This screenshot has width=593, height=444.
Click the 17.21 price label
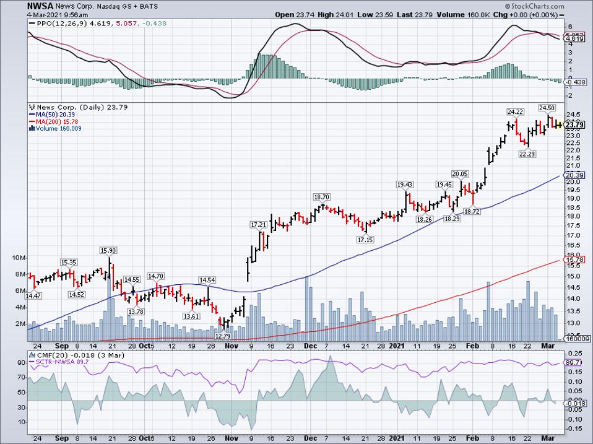[x=259, y=225]
